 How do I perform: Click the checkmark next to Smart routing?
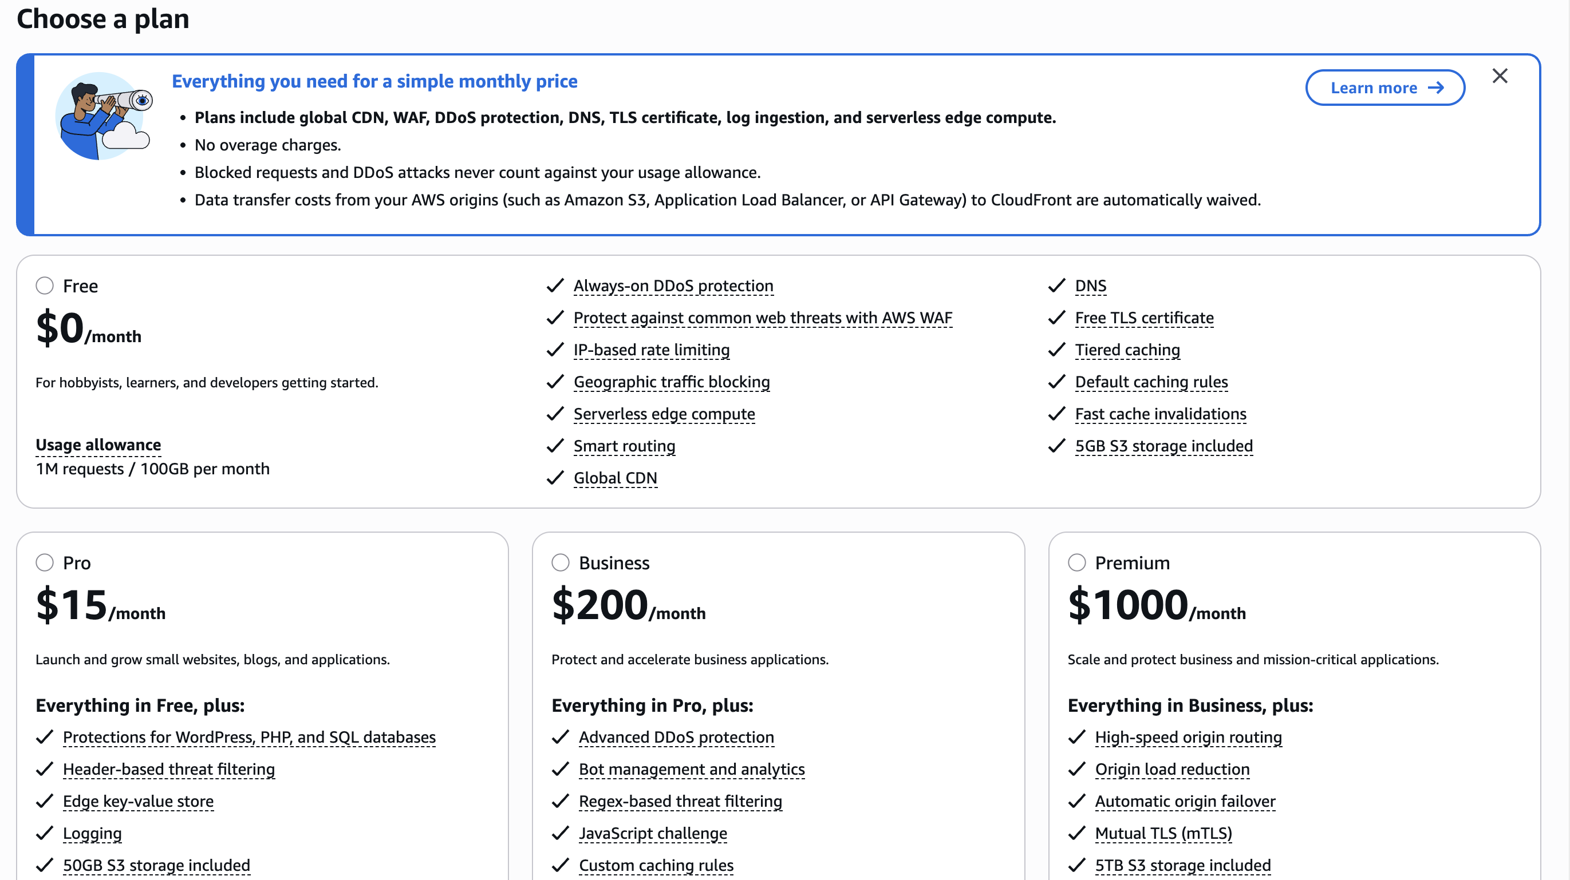coord(555,446)
